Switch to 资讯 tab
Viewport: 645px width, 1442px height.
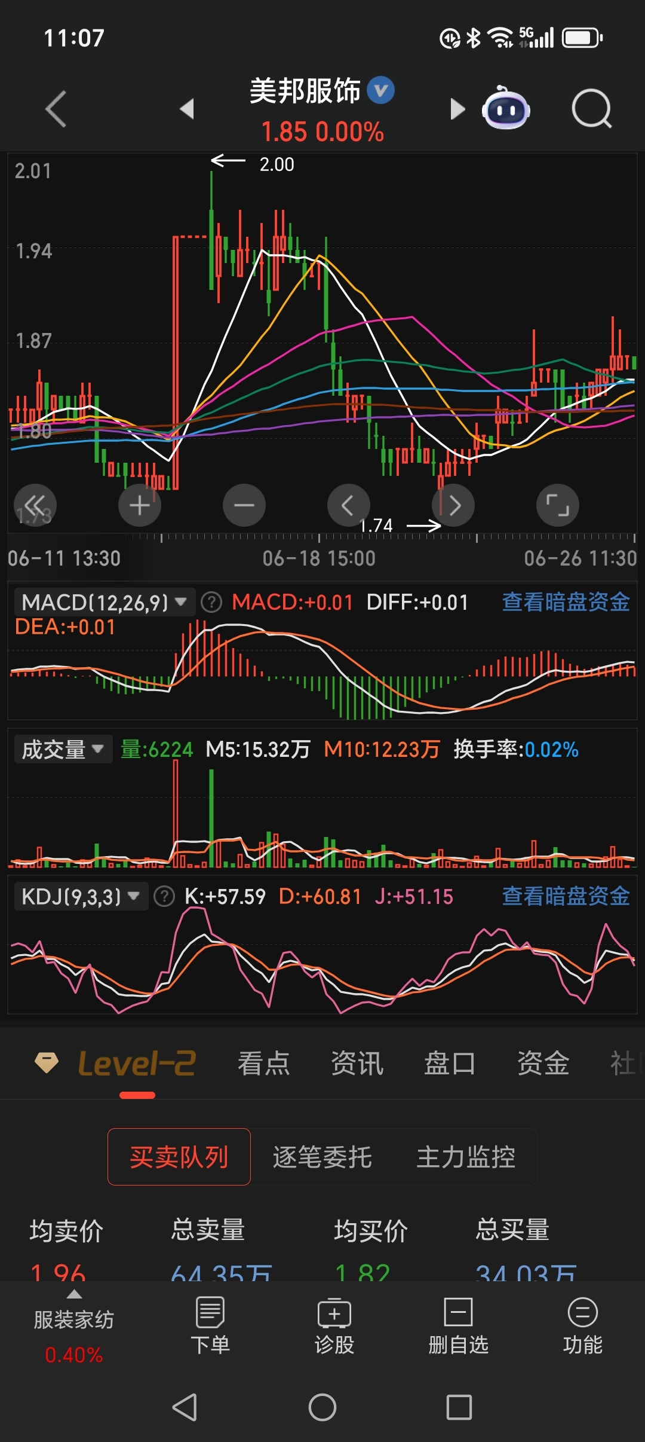(x=357, y=1064)
